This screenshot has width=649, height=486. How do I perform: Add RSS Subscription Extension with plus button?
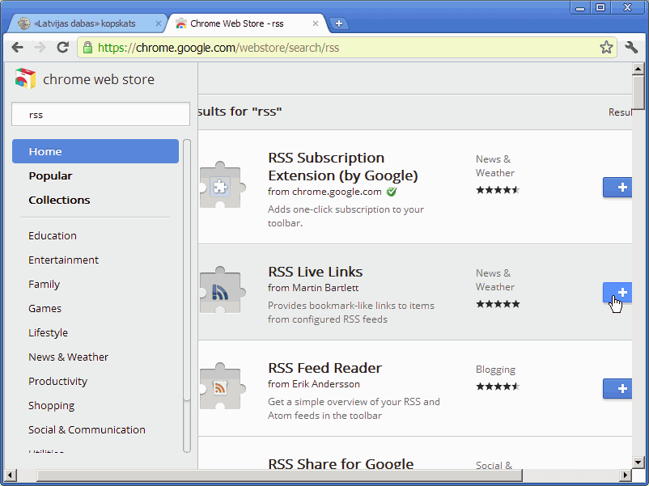point(617,188)
